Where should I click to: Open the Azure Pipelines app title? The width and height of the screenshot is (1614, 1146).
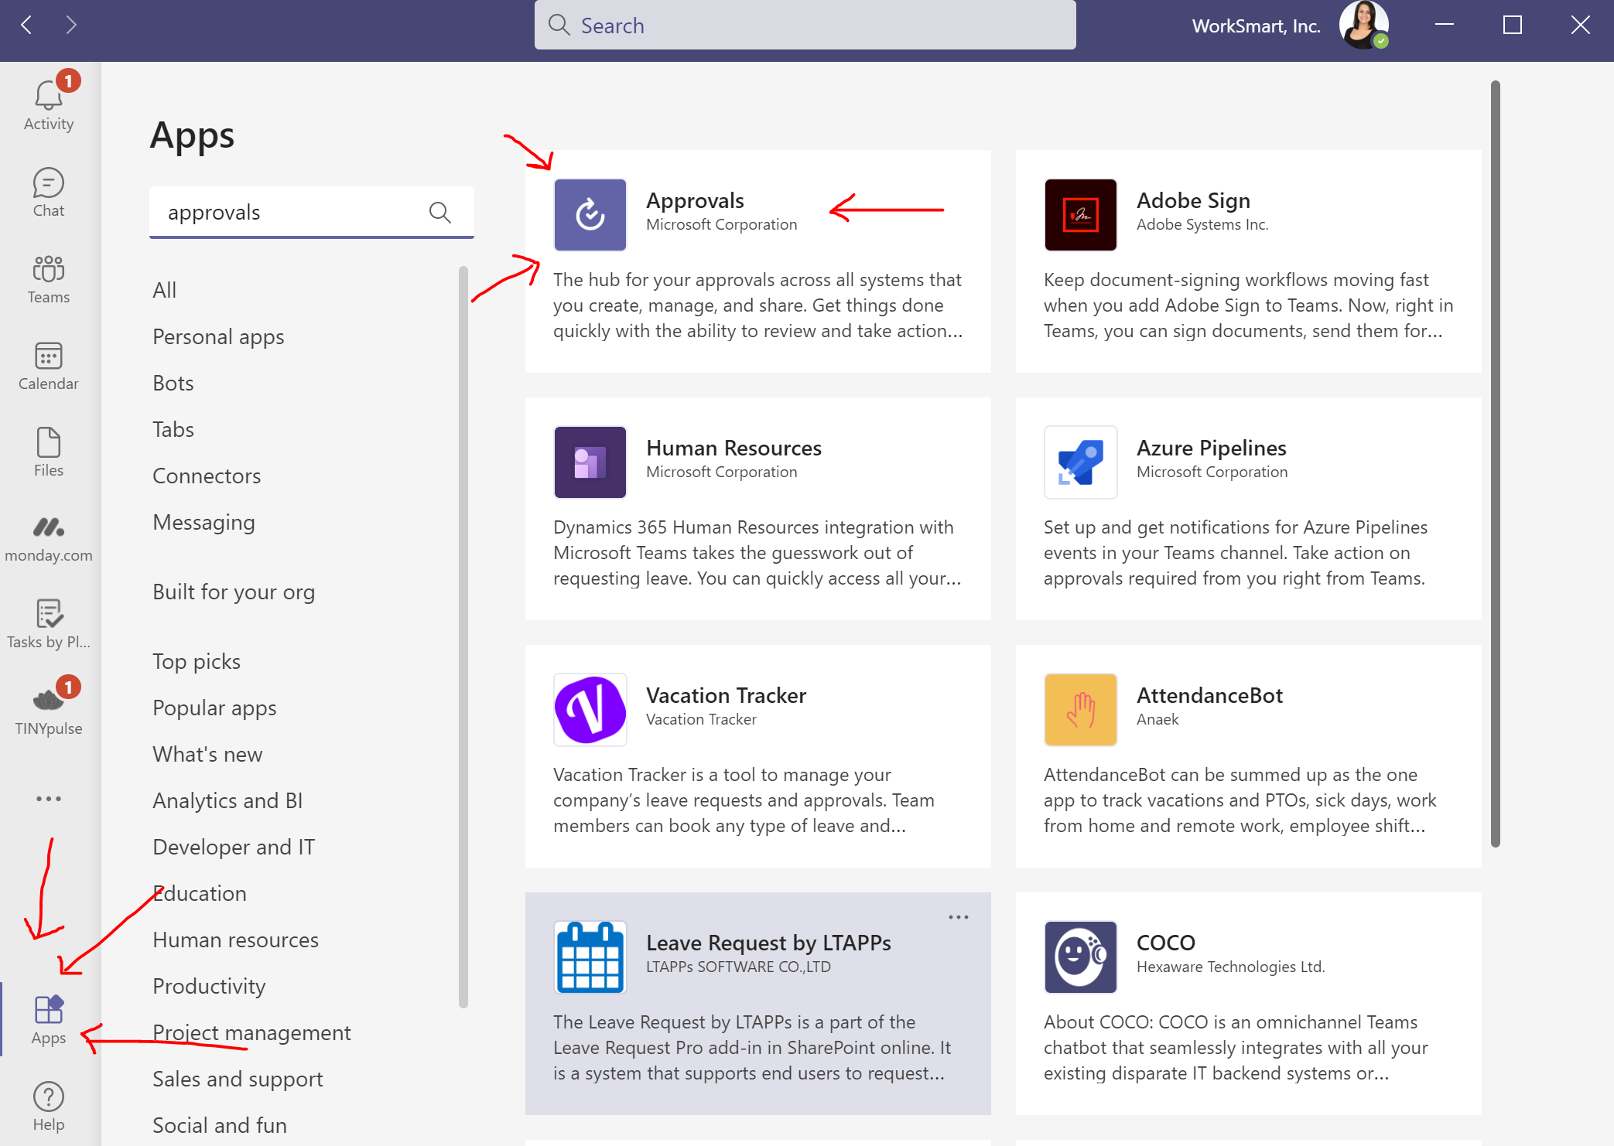pyautogui.click(x=1211, y=448)
